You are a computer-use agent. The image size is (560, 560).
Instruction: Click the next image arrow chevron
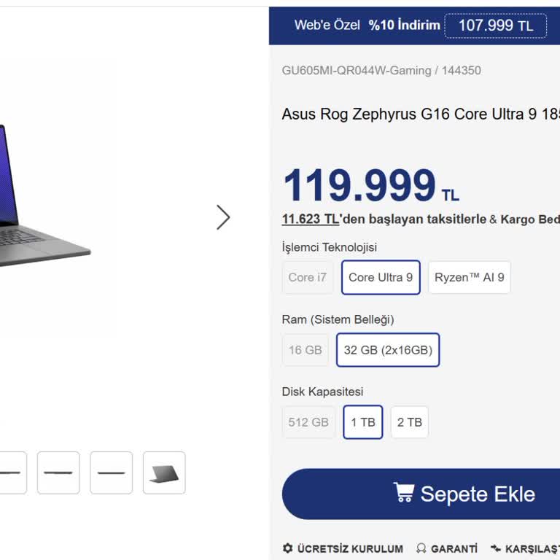(x=223, y=217)
